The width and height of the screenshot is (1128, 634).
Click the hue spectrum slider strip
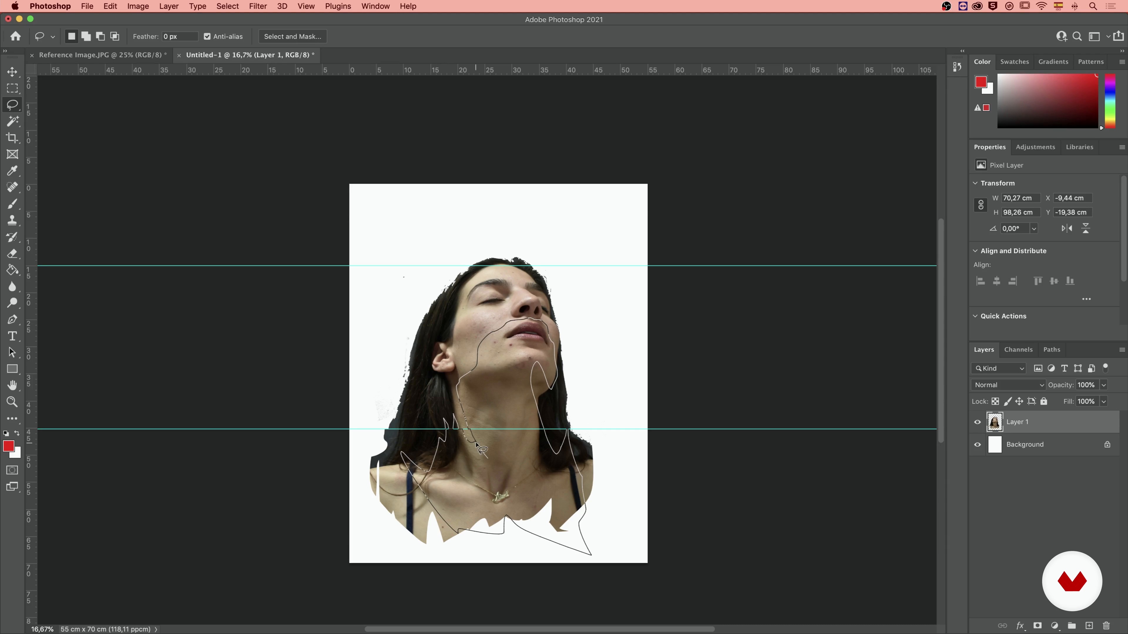pos(1110,101)
